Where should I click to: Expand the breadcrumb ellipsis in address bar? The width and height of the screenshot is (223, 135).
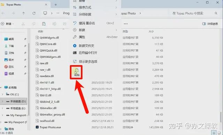(58, 13)
